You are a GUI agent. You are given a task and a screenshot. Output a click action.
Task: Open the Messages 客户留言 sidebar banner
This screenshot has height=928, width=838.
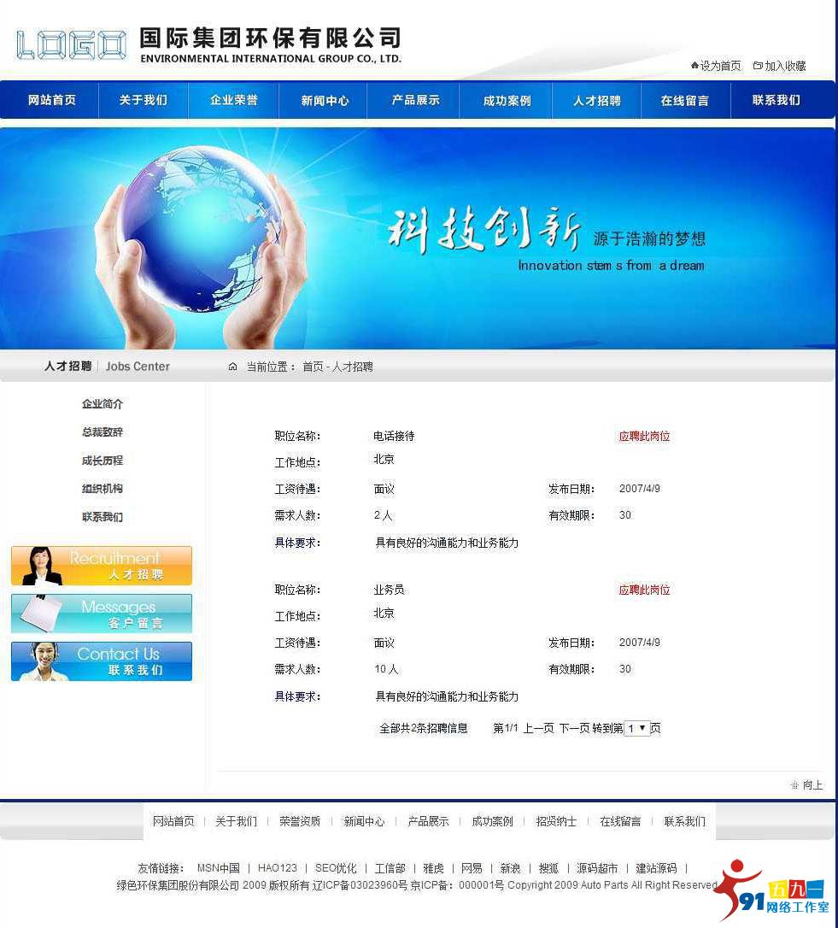101,613
